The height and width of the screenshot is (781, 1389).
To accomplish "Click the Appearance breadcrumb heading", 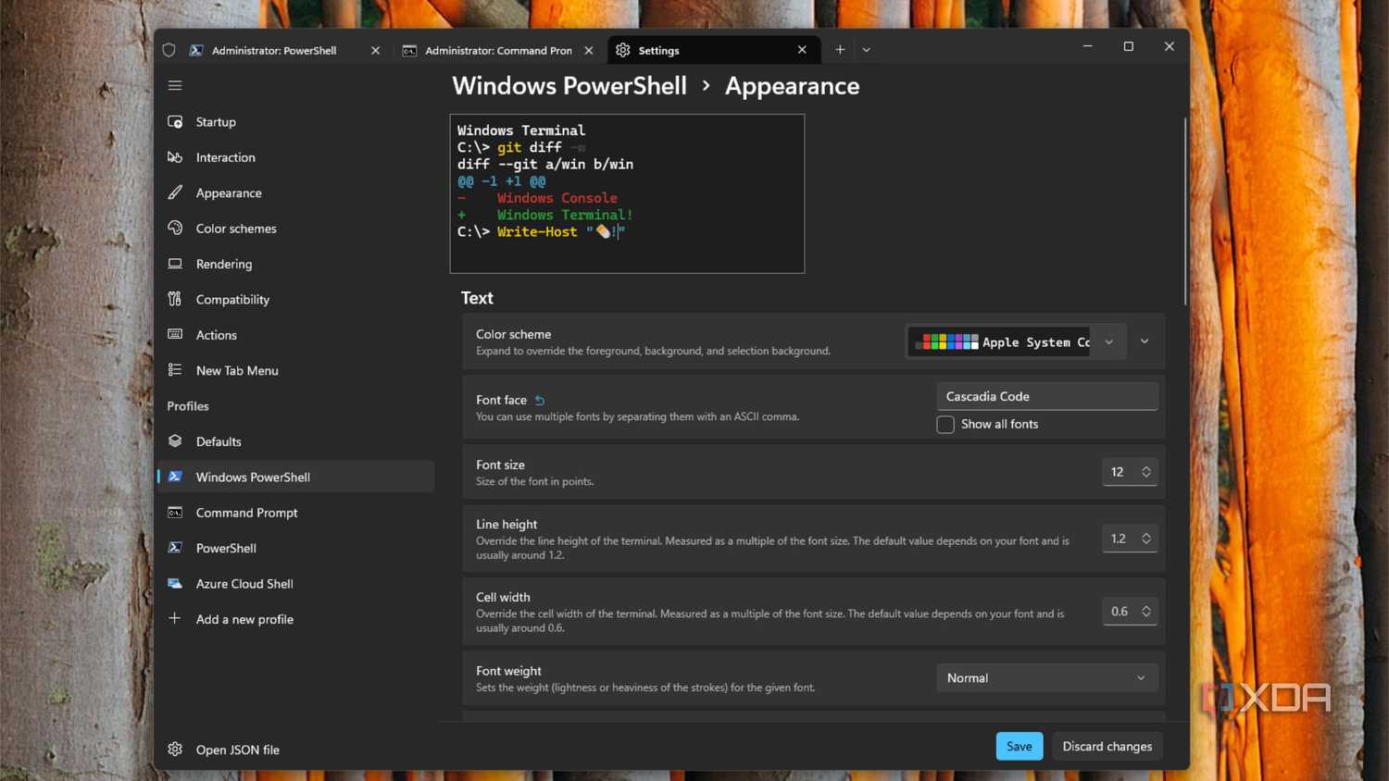I will (x=793, y=86).
